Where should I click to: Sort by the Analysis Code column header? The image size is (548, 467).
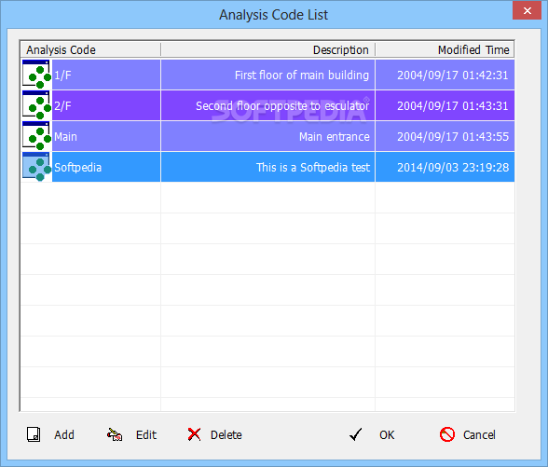point(90,49)
